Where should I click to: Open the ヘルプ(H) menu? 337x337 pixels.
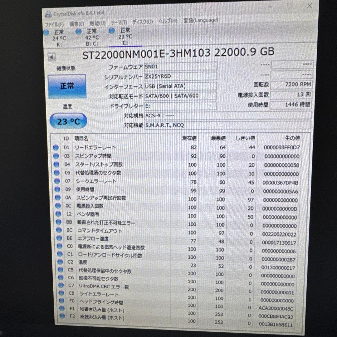167,22
